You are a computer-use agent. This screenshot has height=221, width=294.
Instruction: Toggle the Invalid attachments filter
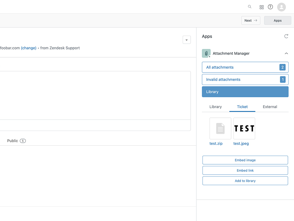(245, 79)
